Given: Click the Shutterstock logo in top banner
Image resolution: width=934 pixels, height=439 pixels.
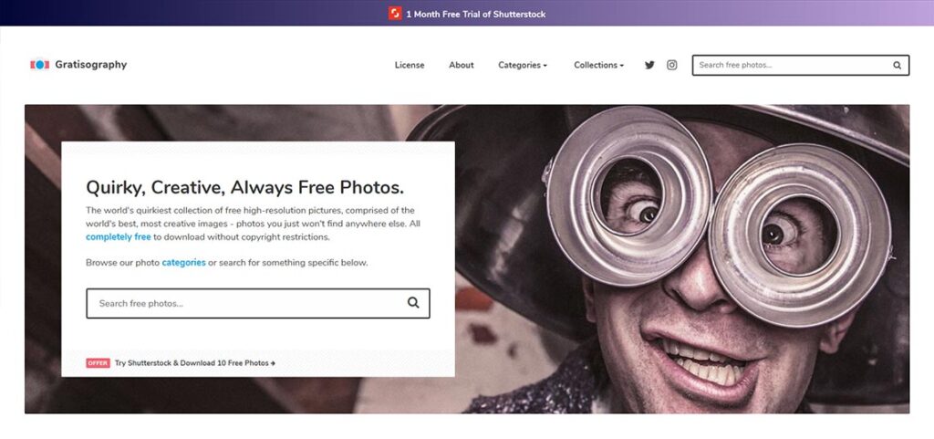Looking at the screenshot, I should coord(395,13).
